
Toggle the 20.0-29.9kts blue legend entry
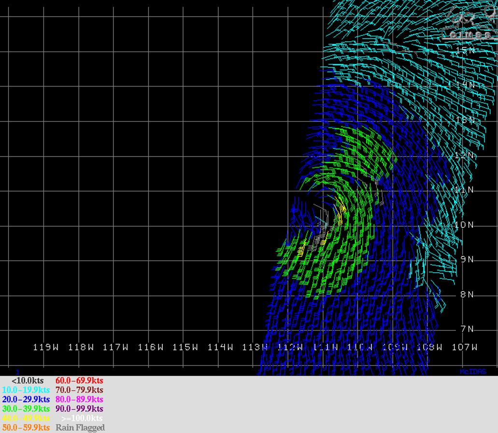click(27, 399)
